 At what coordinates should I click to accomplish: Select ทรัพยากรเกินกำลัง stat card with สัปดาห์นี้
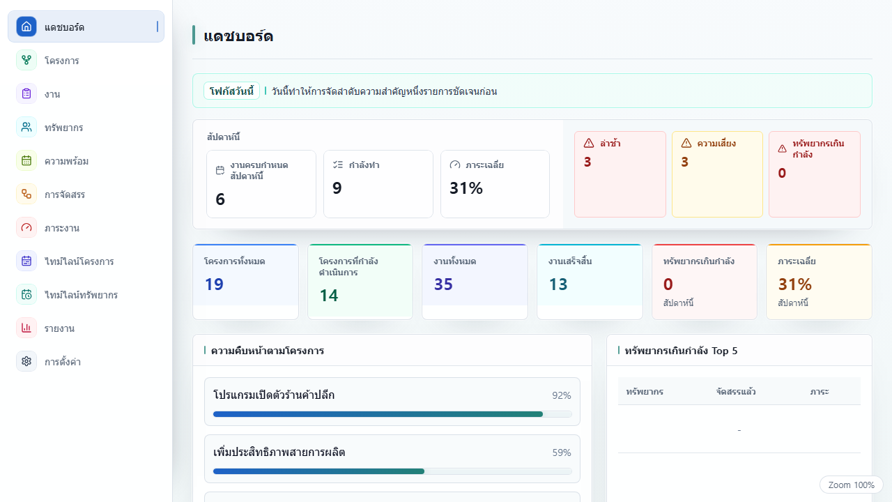pyautogui.click(x=705, y=282)
